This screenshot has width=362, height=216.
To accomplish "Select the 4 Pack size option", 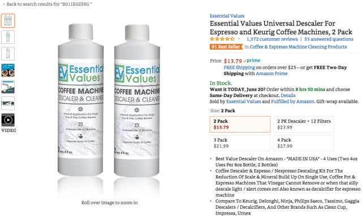I will click(304, 143).
